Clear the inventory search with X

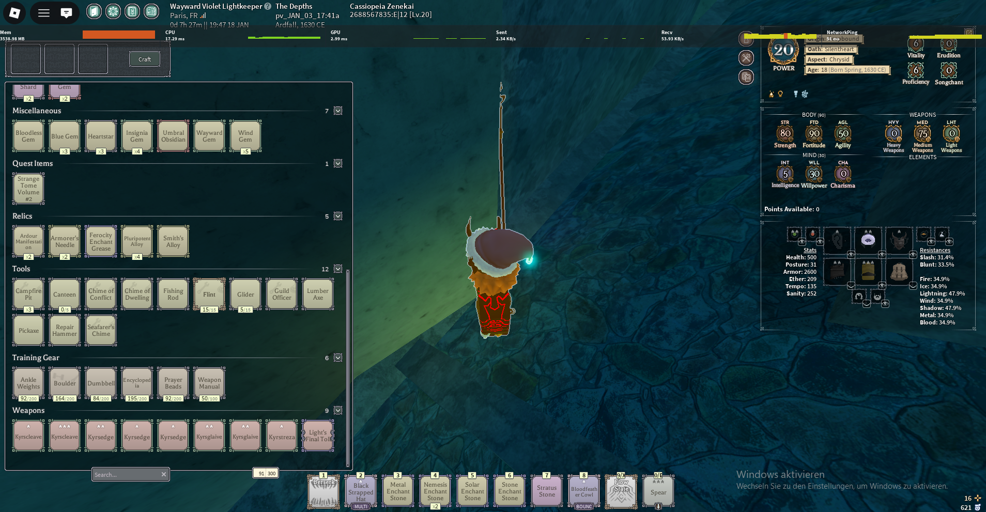pyautogui.click(x=164, y=474)
